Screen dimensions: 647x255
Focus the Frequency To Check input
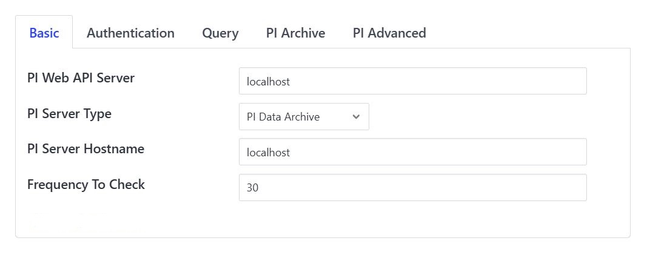point(412,188)
